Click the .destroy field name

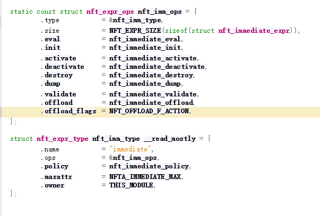point(58,75)
